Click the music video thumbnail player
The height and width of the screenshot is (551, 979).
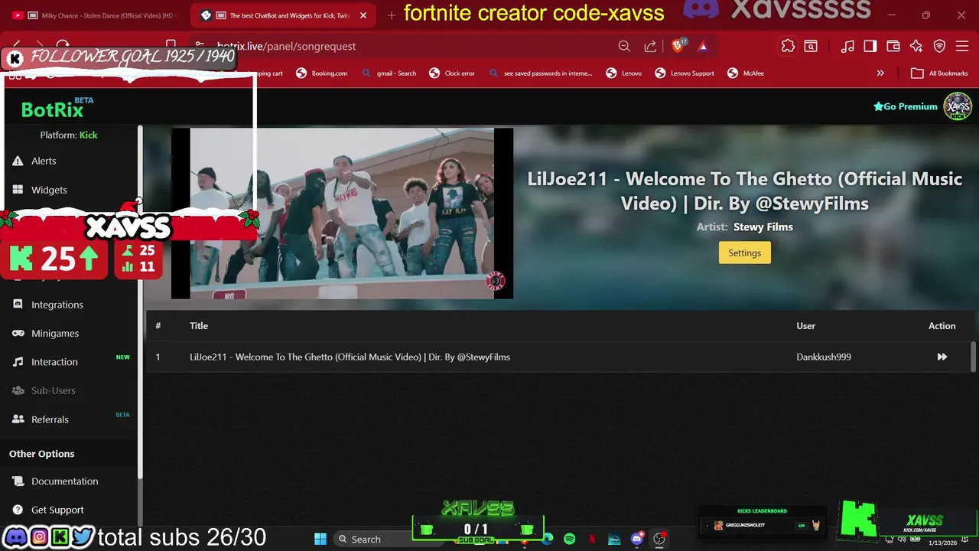point(342,214)
